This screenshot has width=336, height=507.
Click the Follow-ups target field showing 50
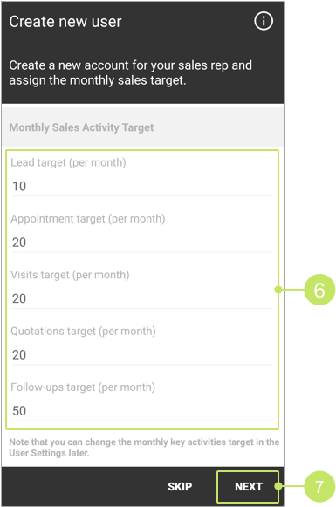pos(142,411)
